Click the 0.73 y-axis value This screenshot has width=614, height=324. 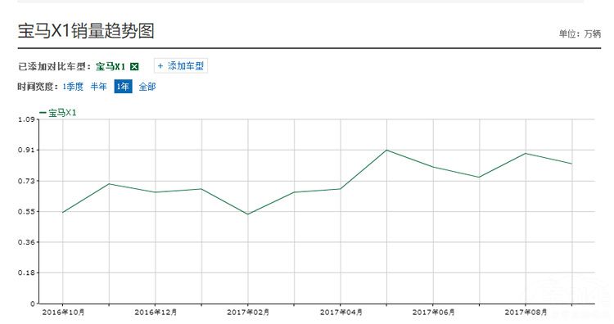tap(26, 181)
